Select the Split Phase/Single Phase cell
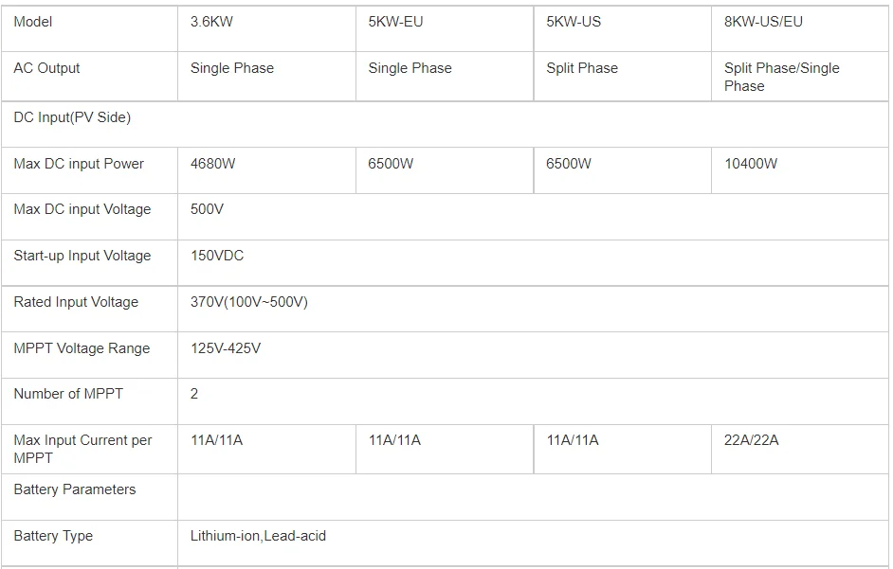Image resolution: width=893 pixels, height=569 pixels. coord(781,77)
